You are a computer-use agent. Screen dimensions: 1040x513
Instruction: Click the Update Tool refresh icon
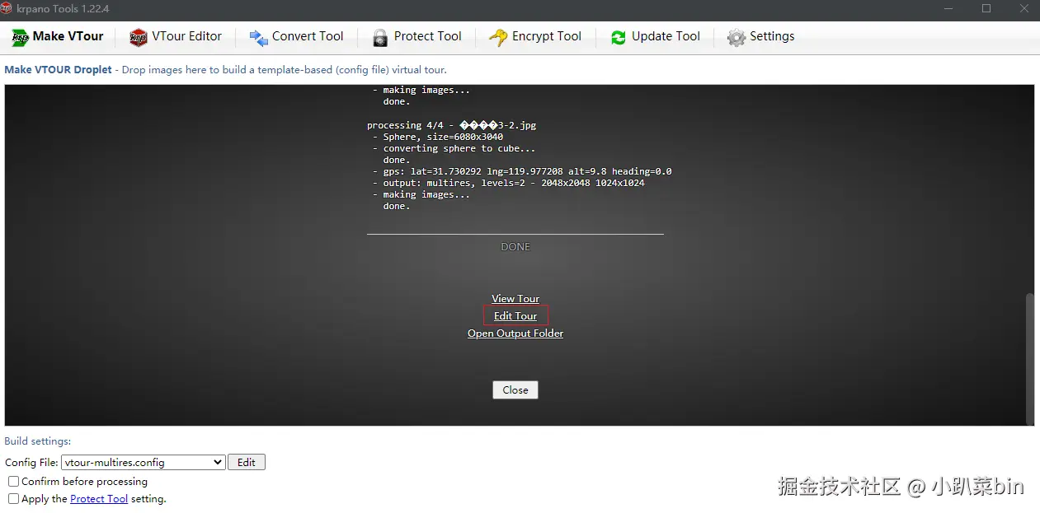pos(619,38)
